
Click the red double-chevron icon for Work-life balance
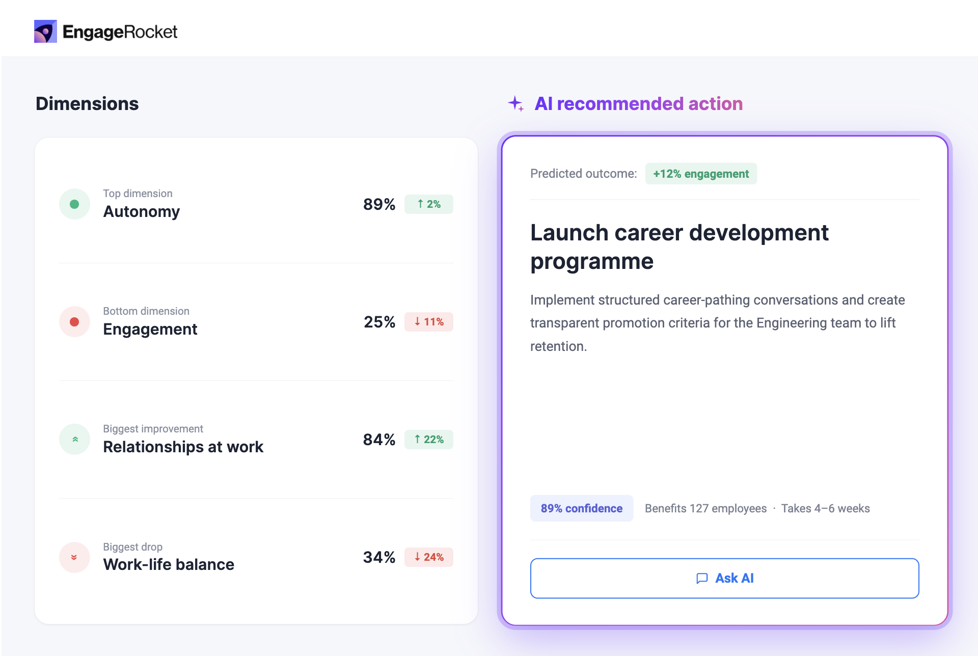coord(74,557)
